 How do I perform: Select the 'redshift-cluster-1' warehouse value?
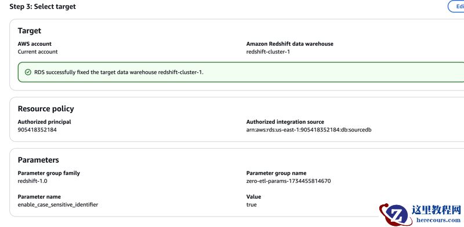[x=268, y=52]
